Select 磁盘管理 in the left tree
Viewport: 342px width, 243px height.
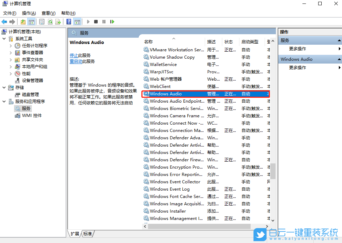[x=30, y=94]
